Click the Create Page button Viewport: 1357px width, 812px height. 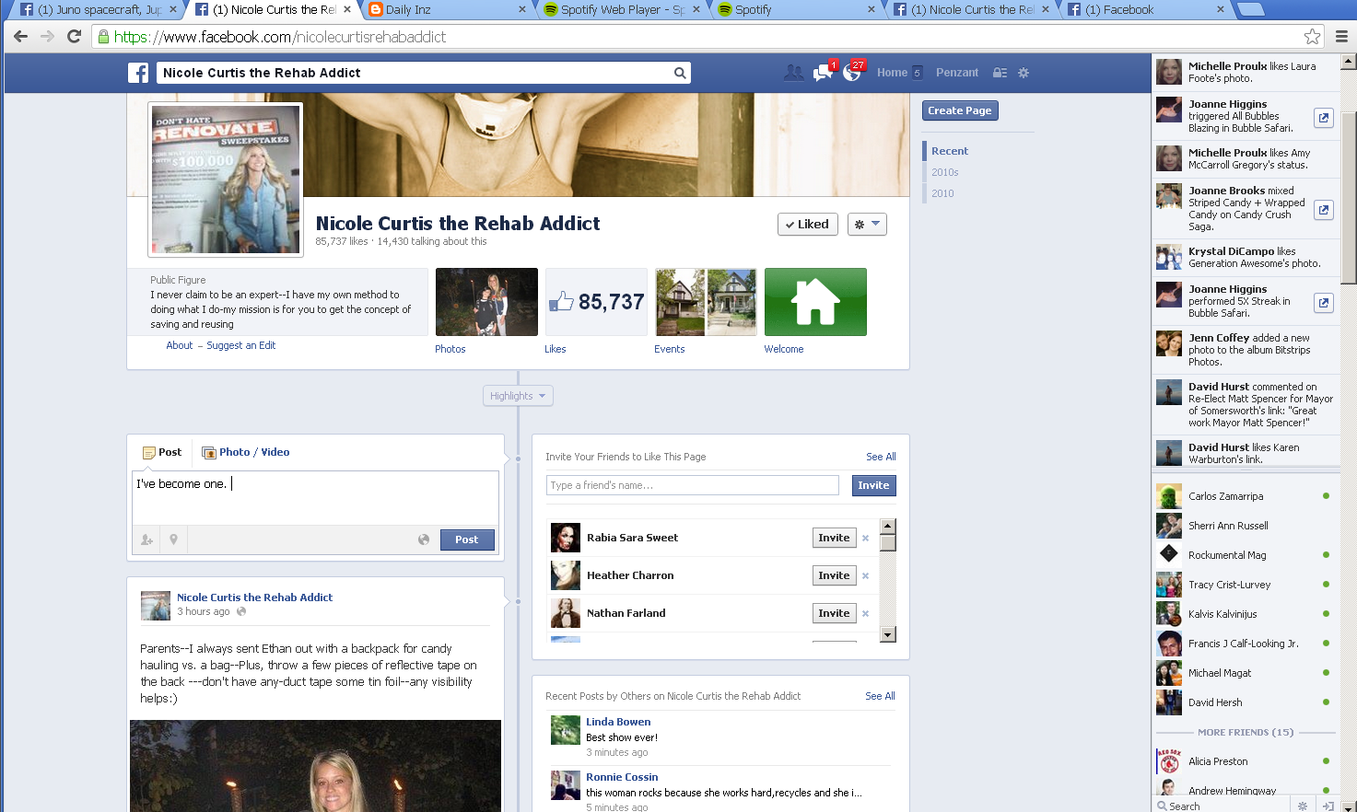click(960, 110)
